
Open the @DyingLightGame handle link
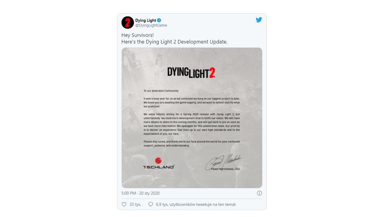(151, 25)
